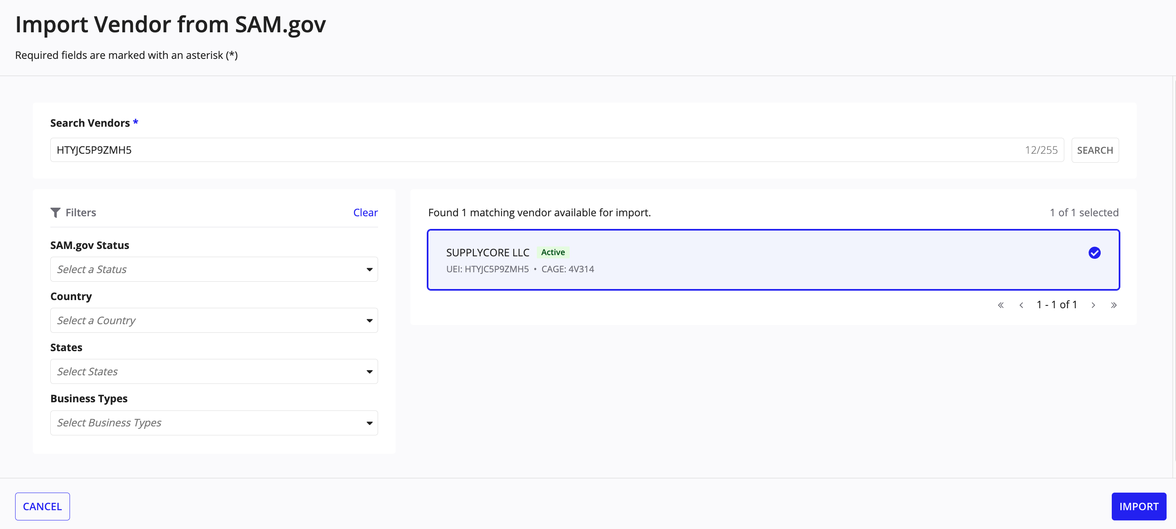Expand the Select States dropdown
Image resolution: width=1176 pixels, height=529 pixels.
coord(214,371)
